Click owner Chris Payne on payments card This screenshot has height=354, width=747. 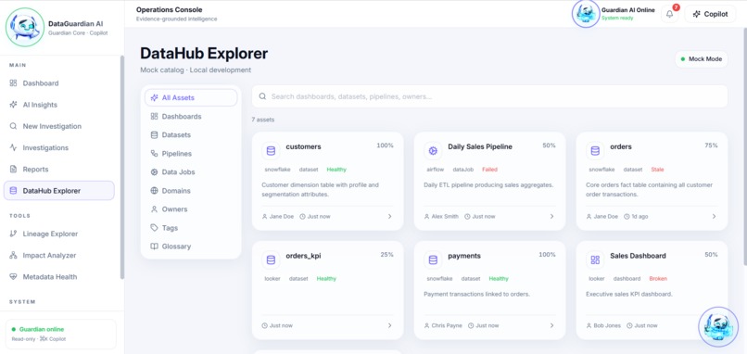pos(443,325)
